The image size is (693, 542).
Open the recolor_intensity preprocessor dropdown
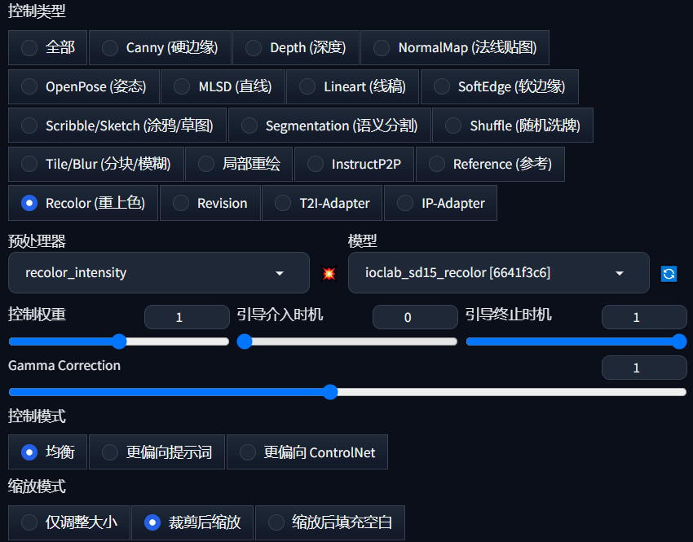159,273
